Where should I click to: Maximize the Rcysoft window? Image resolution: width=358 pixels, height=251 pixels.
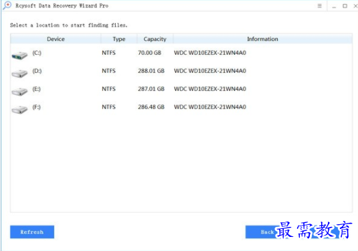click(x=345, y=6)
